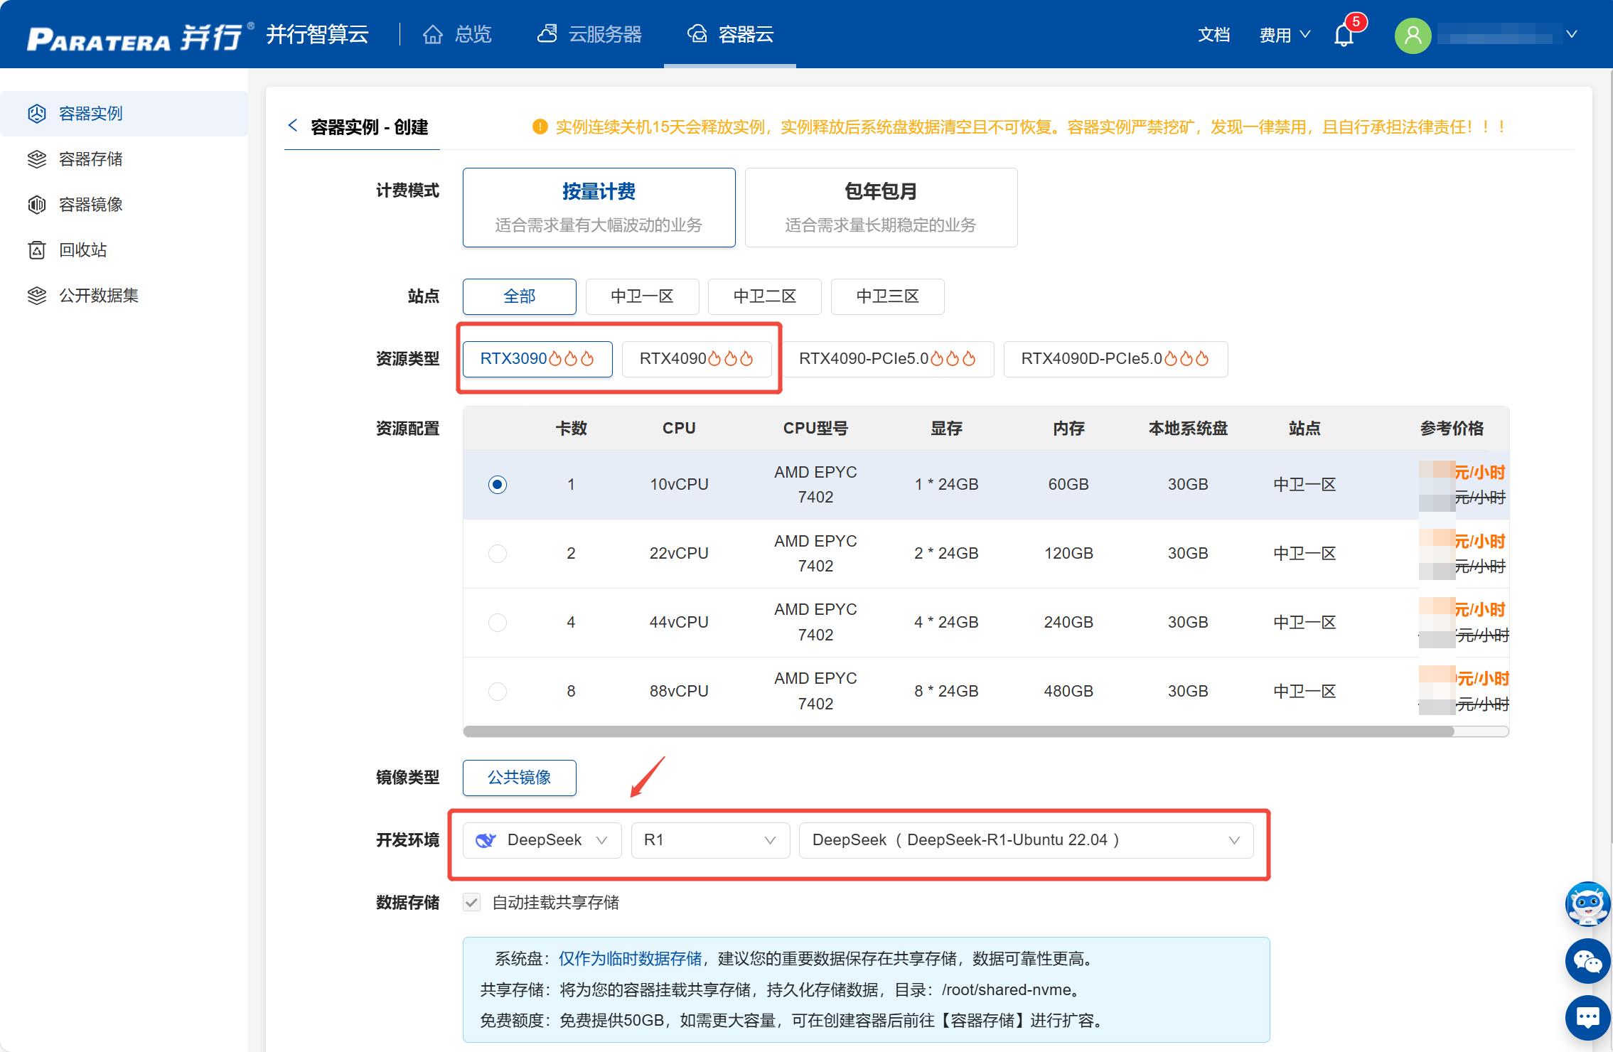Select the 8-card 88vCPU radio button
Image resolution: width=1613 pixels, height=1052 pixels.
tap(498, 691)
